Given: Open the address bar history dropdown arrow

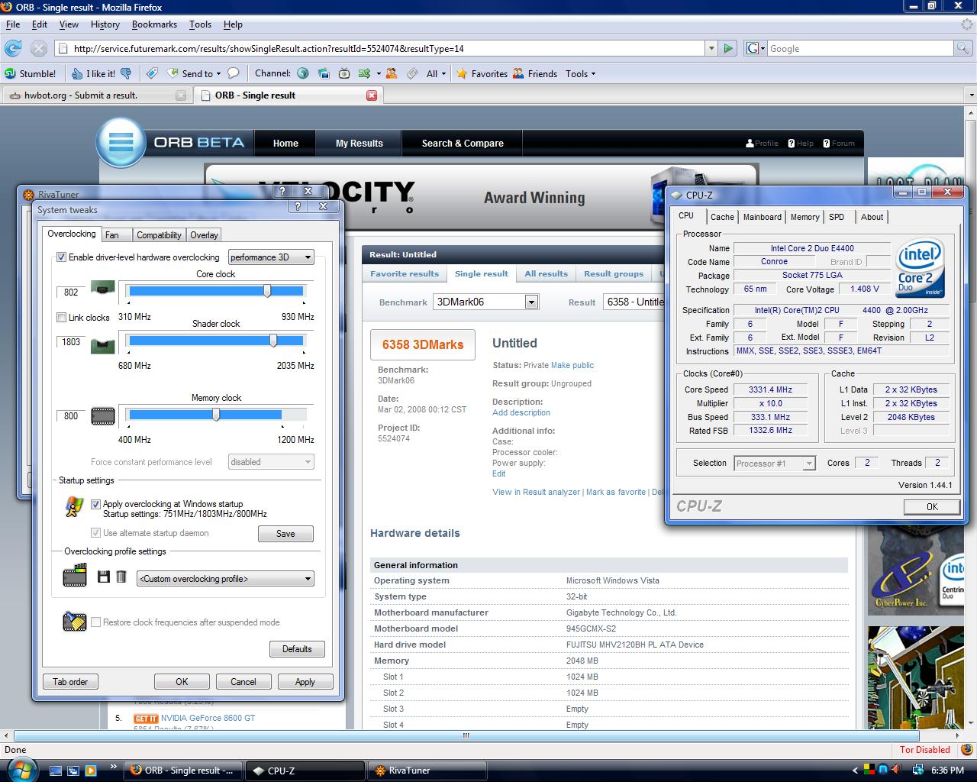Looking at the screenshot, I should (x=711, y=48).
